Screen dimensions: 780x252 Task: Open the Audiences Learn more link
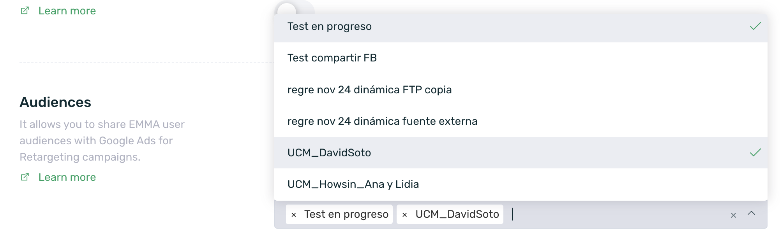tap(67, 177)
